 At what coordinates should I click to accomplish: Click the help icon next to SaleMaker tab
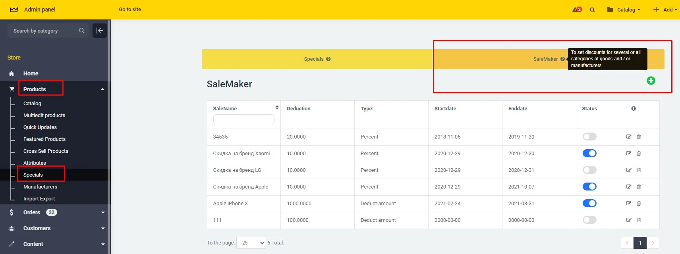coord(562,59)
